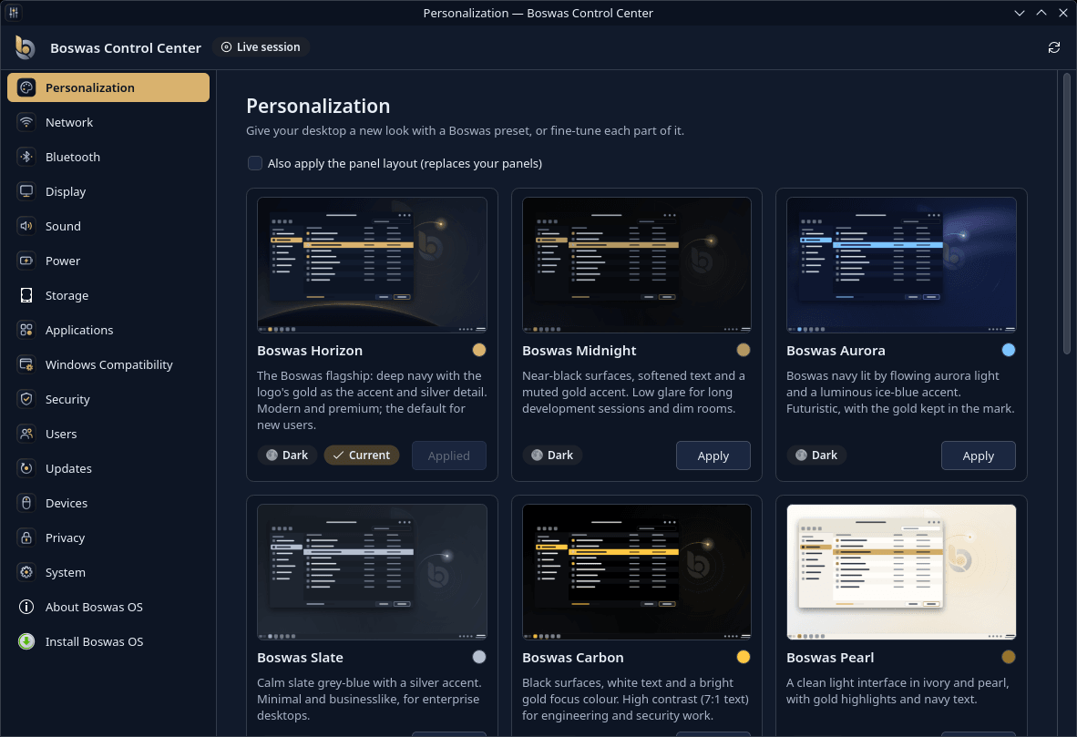This screenshot has height=737, width=1077.
Task: Click the Boswas Carbon preview thumbnail
Action: pos(637,571)
